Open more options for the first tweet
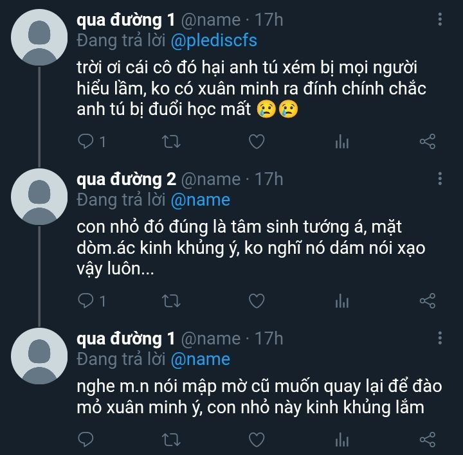 [x=440, y=19]
